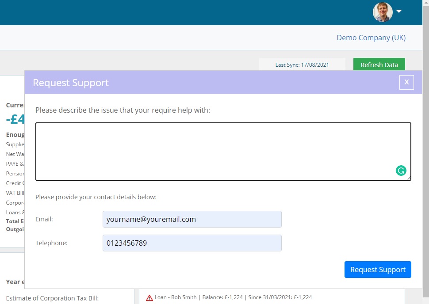
Task: Click the Loan - Rob Smith balance entry
Action: (230, 297)
